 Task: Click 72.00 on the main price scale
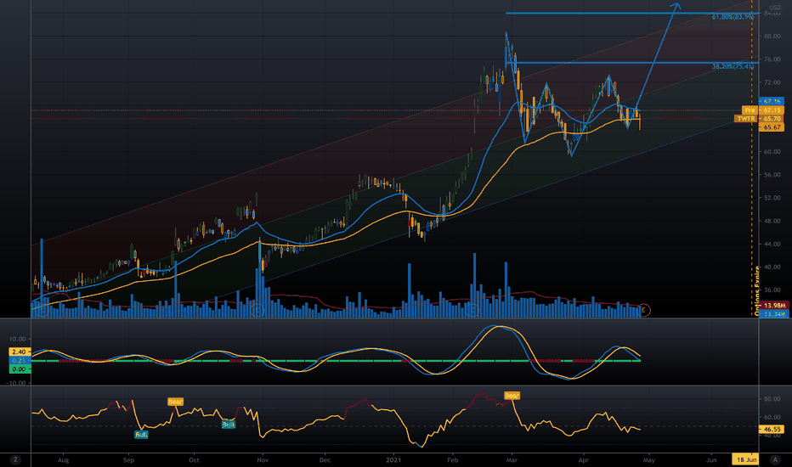tap(772, 82)
